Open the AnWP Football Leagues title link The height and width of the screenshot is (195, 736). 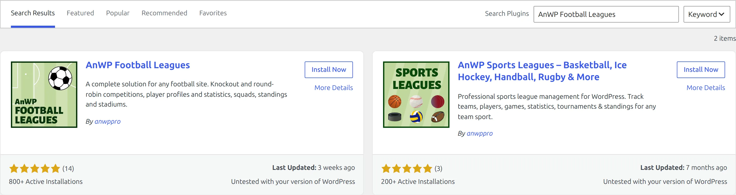pyautogui.click(x=138, y=65)
